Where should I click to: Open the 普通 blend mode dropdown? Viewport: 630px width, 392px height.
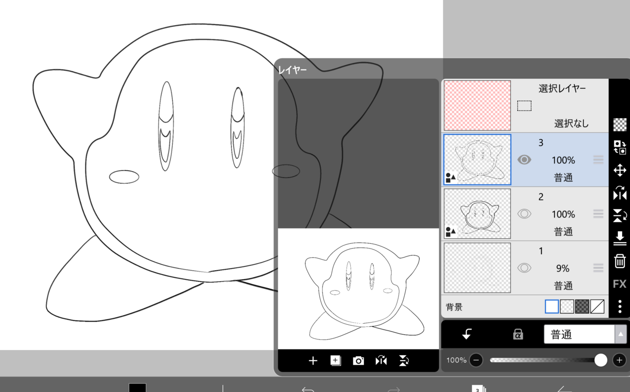coord(585,334)
